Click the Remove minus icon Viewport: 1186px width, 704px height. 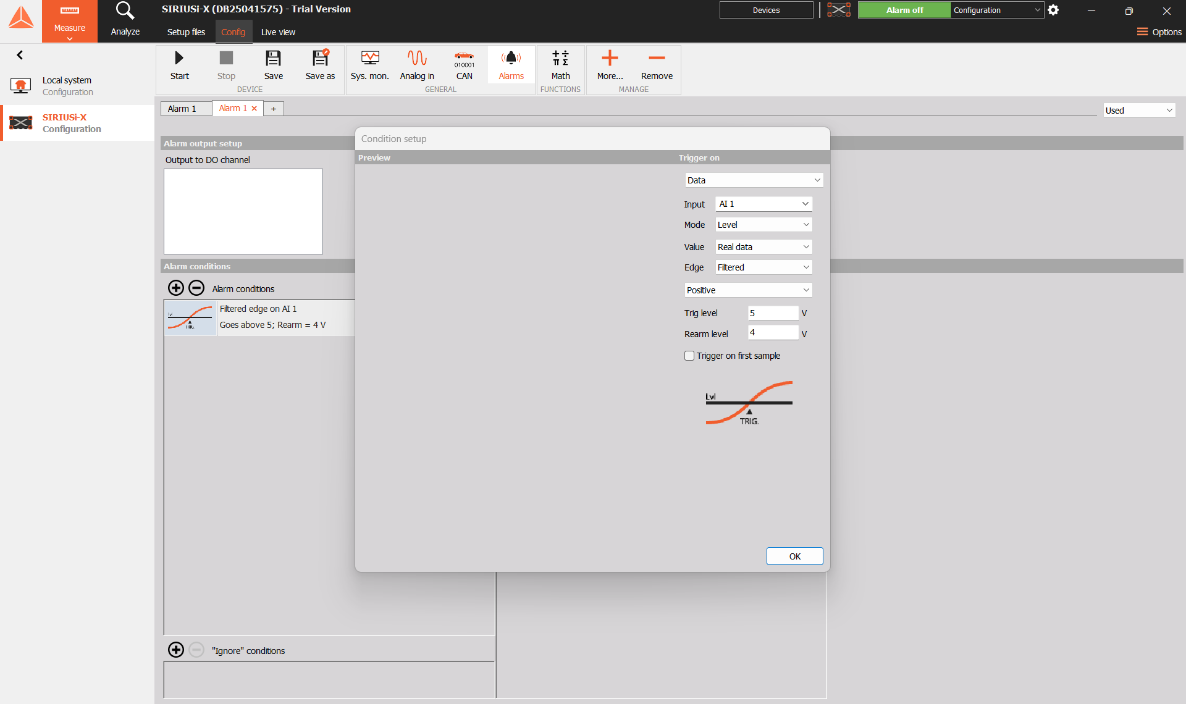pyautogui.click(x=657, y=58)
